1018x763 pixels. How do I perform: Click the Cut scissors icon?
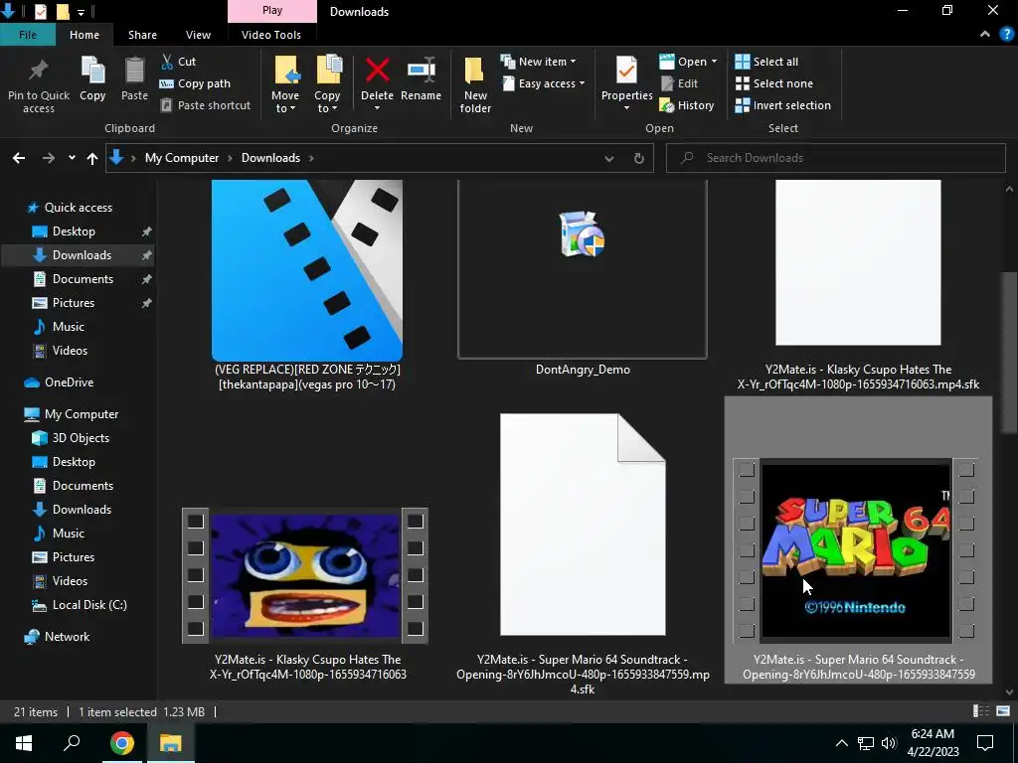coord(167,62)
